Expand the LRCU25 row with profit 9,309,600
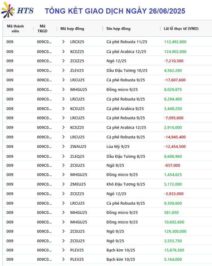This screenshot has width=212, height=266. 63,203
